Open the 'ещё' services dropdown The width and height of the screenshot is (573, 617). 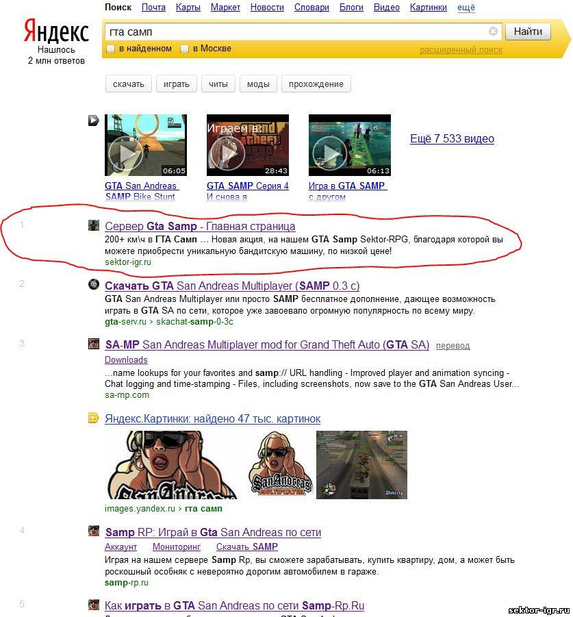466,8
